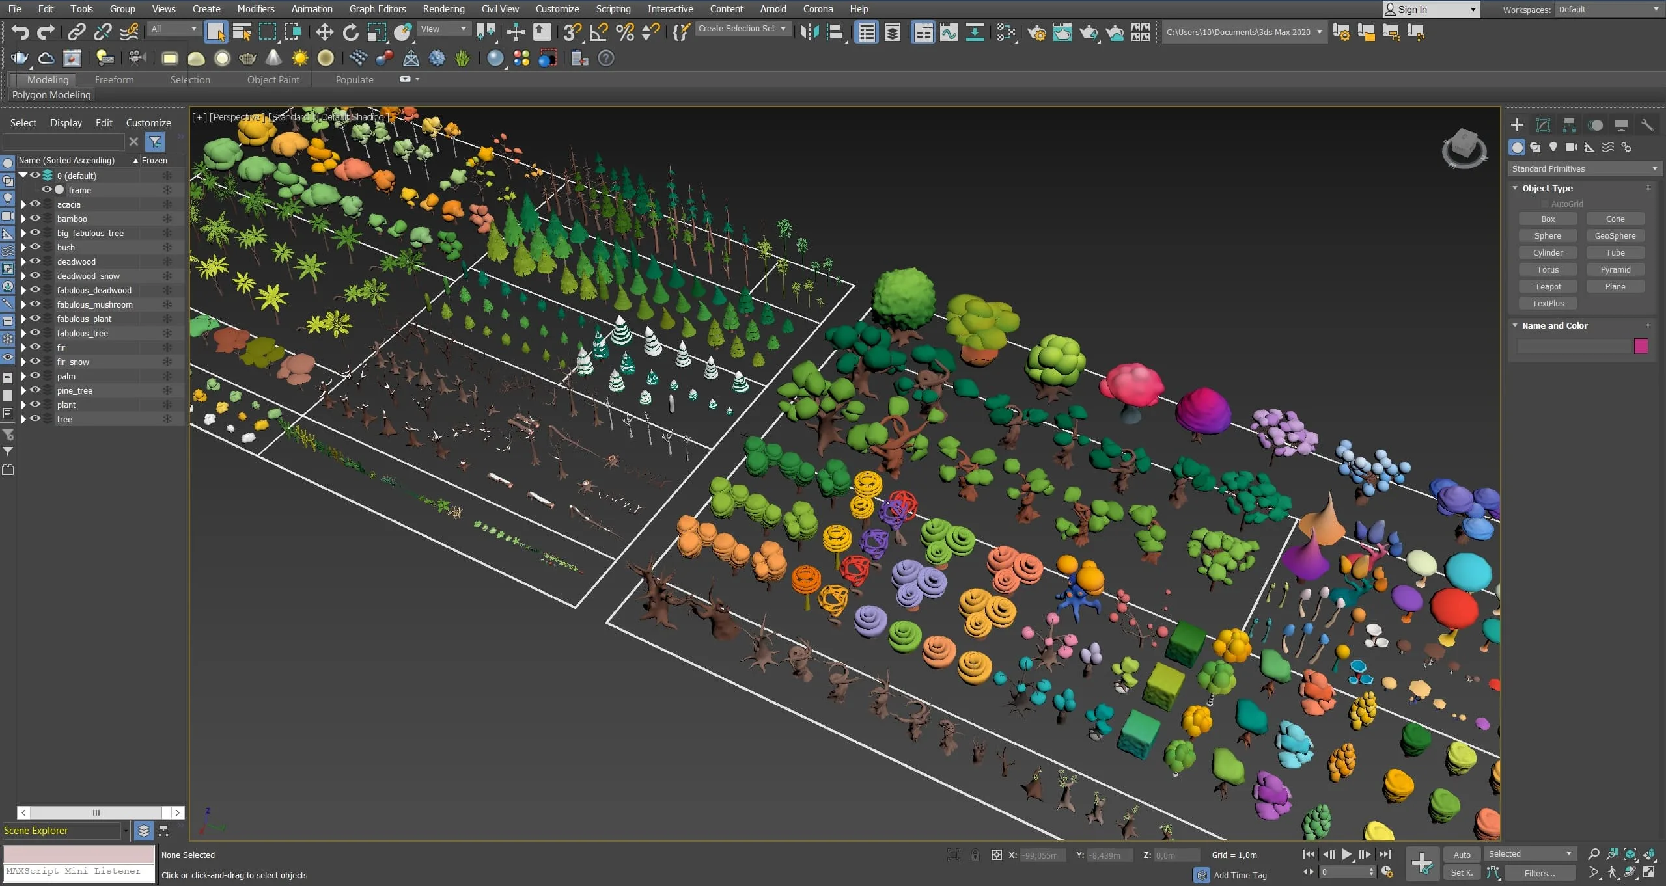Screen dimensions: 1666x886
Task: Toggle the Angle Snap icon
Action: tap(598, 32)
